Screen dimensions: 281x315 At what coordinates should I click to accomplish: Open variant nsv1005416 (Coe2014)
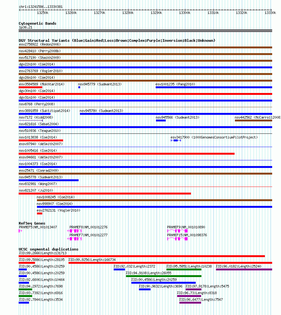pos(127,153)
